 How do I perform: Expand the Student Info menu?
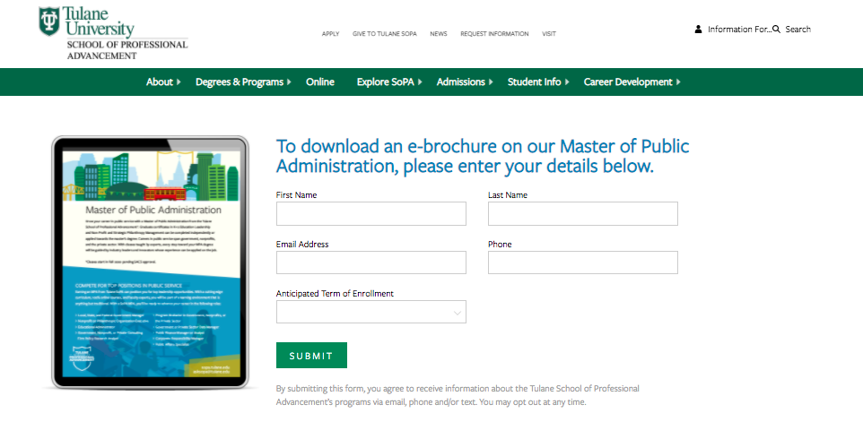534,82
